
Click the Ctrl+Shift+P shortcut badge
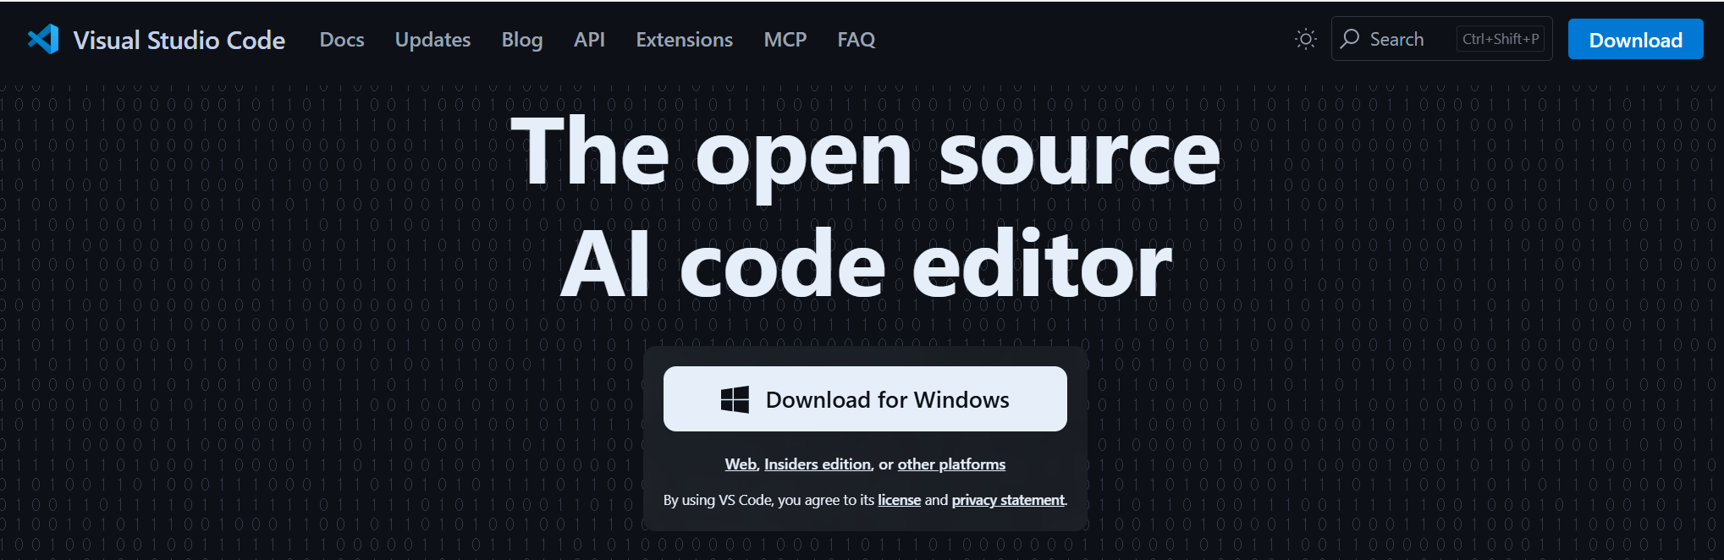coord(1501,39)
